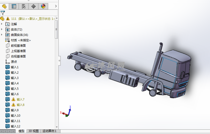Click the feature tree filter input field
The image size is (210, 134).
click(x=31, y=13)
